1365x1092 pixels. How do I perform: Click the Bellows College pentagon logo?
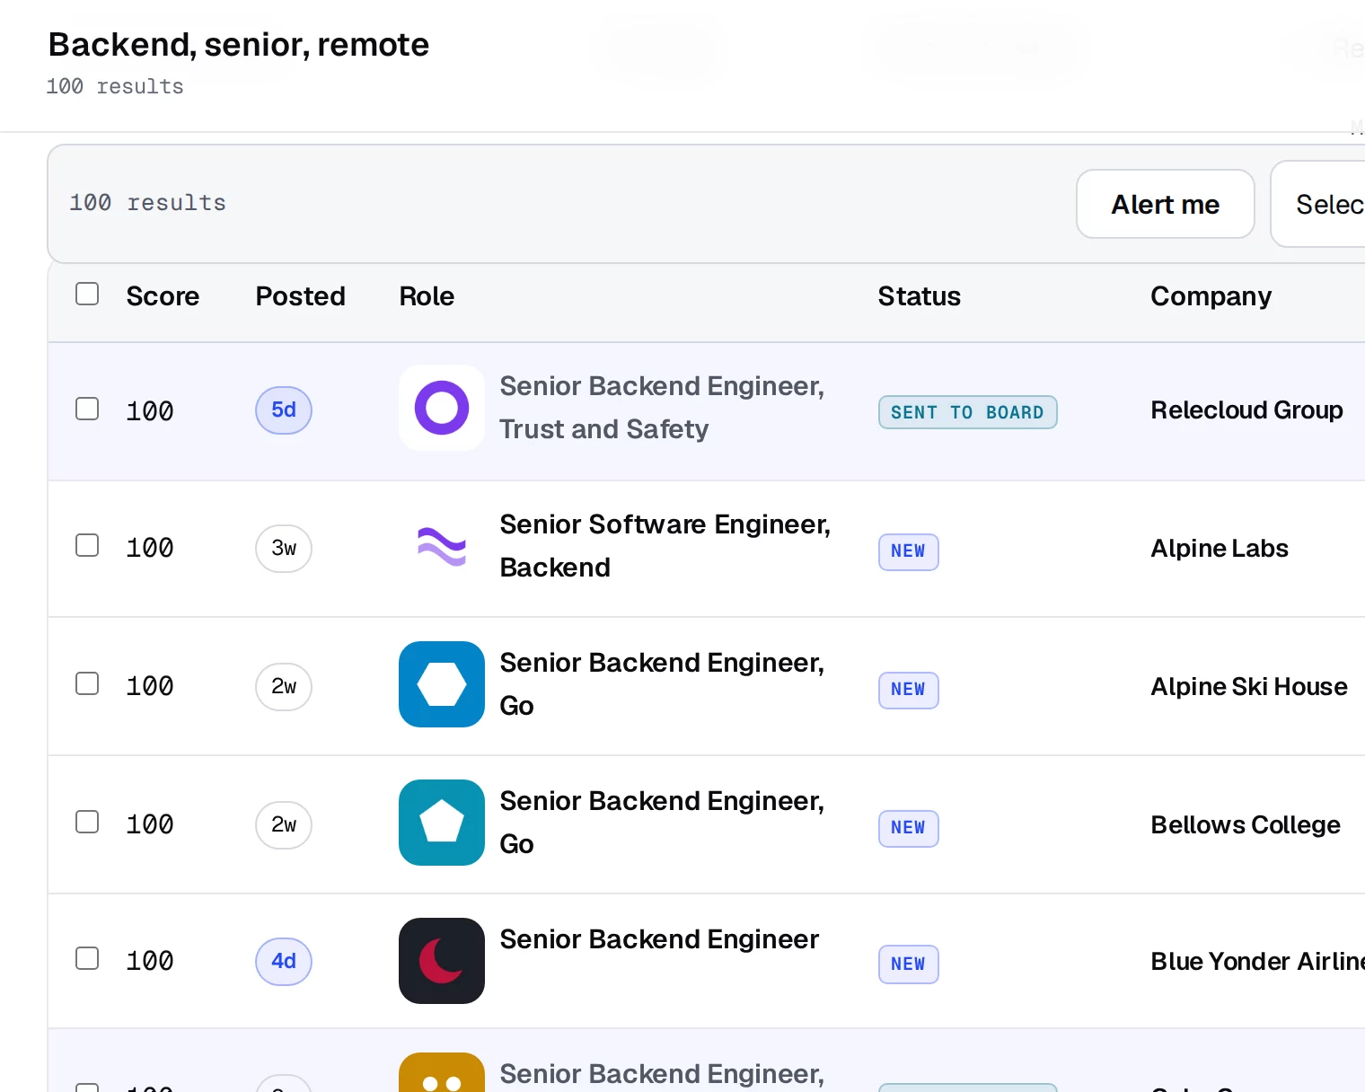pos(442,823)
